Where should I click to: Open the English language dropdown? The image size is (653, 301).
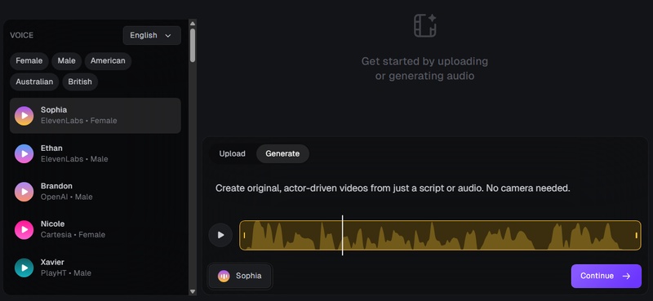(x=152, y=35)
